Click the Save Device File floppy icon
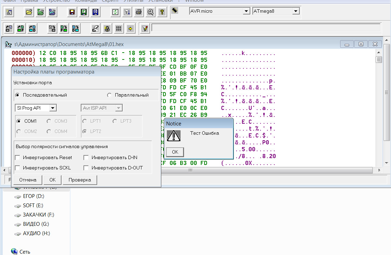This screenshot has width=391, height=255. (x=72, y=12)
